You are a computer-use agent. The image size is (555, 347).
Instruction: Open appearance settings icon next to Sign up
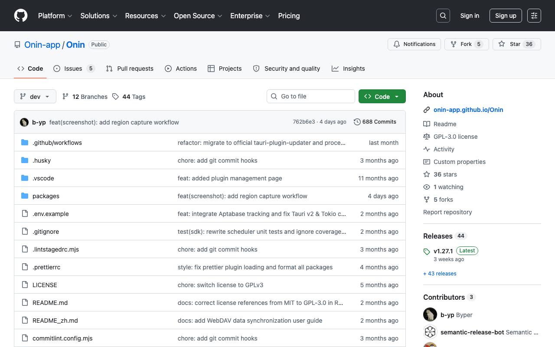pyautogui.click(x=534, y=16)
